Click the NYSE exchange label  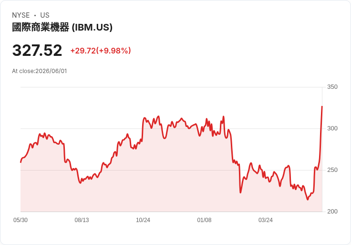(21, 15)
